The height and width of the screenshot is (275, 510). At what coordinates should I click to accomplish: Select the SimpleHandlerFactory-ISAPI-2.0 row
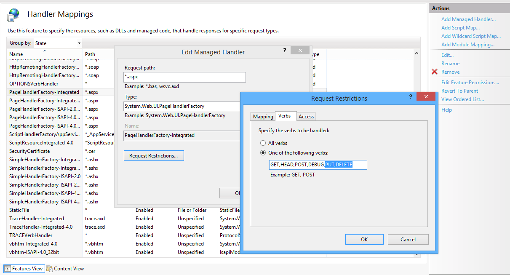click(61, 176)
